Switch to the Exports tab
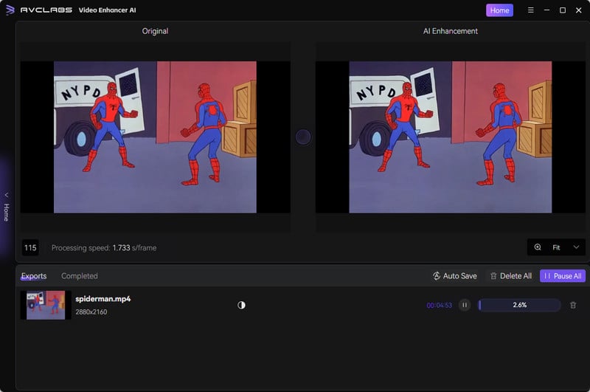Viewport: 590px width, 392px height. (x=34, y=276)
